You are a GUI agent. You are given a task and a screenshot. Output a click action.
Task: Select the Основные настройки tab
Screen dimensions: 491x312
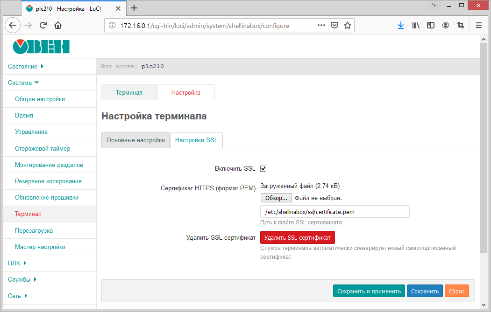(135, 140)
